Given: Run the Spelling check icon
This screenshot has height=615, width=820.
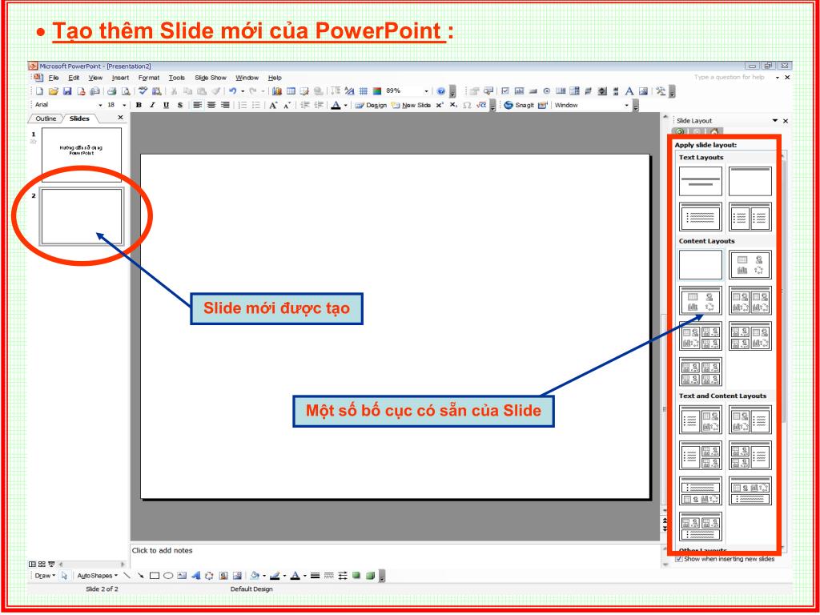Looking at the screenshot, I should 143,91.
